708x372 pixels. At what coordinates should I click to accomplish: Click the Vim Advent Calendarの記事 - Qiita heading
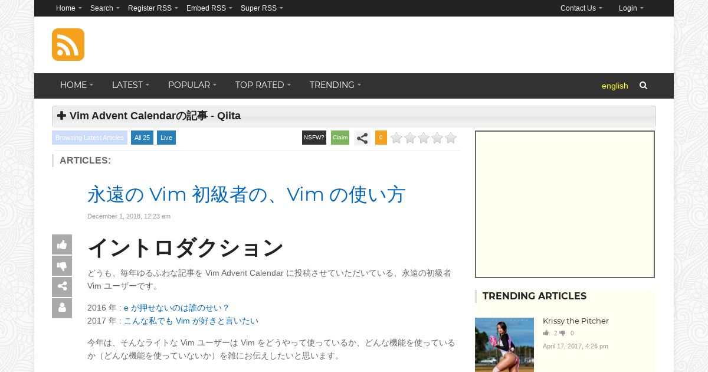[155, 116]
